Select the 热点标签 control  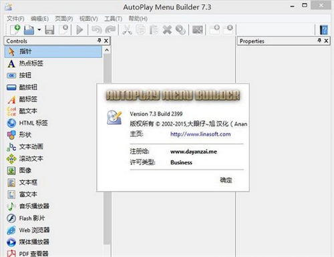click(x=53, y=63)
